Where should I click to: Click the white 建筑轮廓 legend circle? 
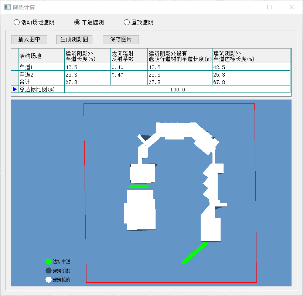48,280
